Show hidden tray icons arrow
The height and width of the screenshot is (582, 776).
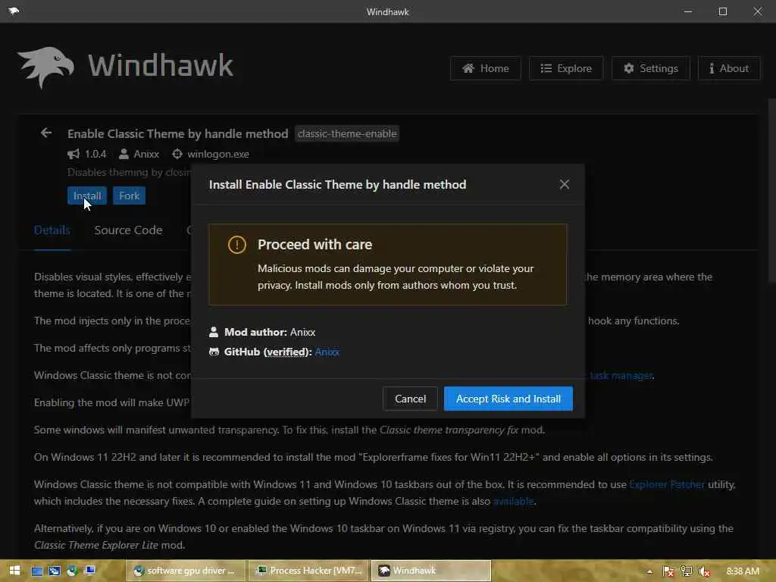click(x=649, y=571)
